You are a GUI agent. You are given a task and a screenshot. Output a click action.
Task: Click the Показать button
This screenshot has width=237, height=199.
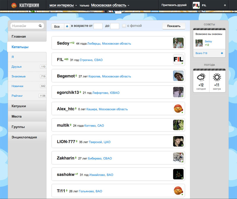coord(174,26)
